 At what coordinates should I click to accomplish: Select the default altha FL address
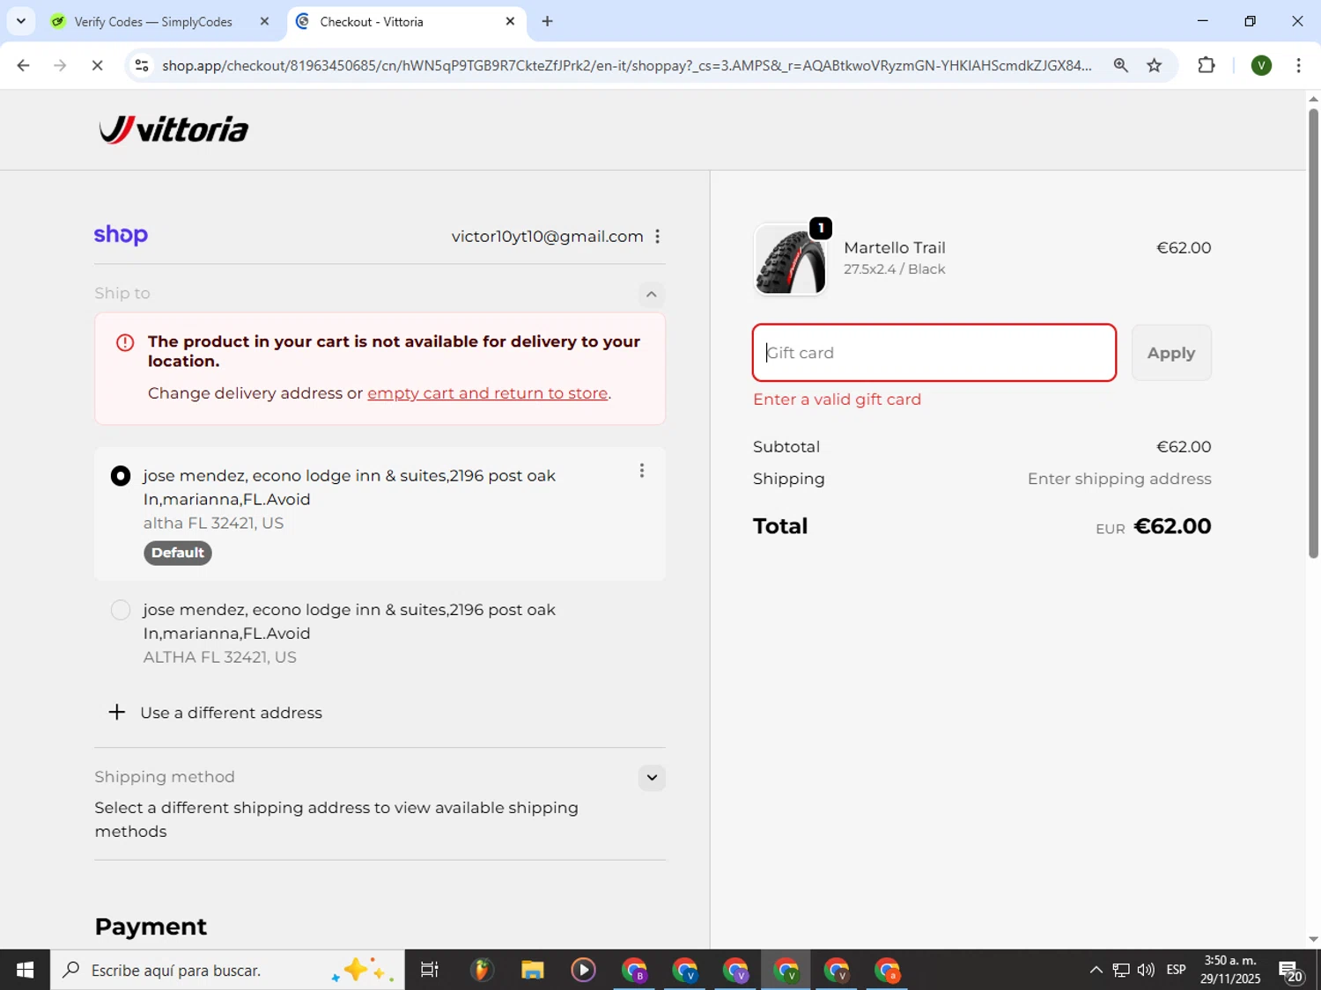click(x=121, y=476)
